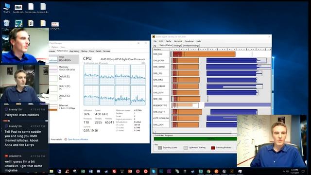
Task: Select Memory in the performance sidebar
Action: coord(64,69)
